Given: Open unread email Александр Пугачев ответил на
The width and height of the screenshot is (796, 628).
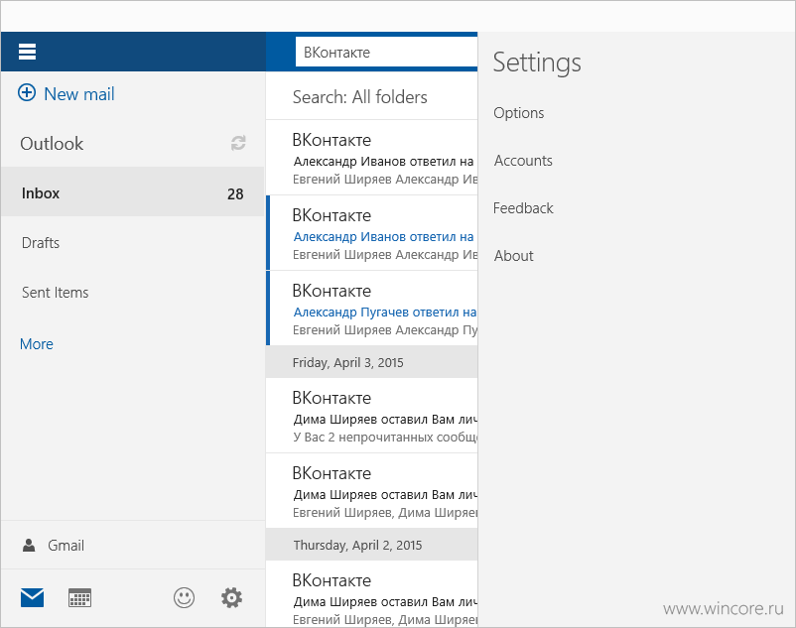Looking at the screenshot, I should pyautogui.click(x=371, y=309).
